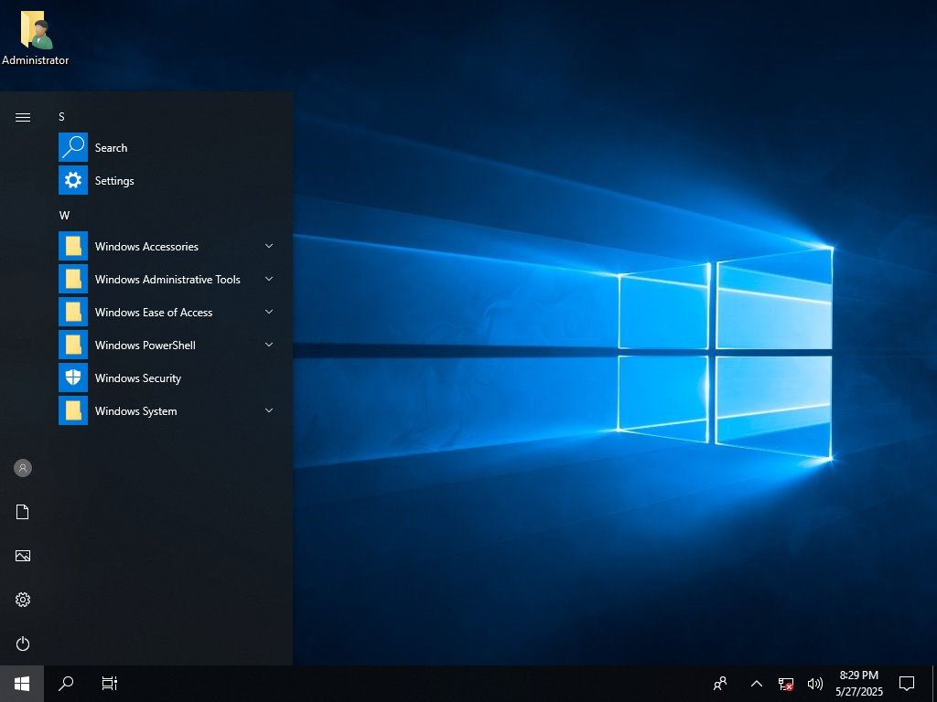The height and width of the screenshot is (702, 937).
Task: Open Task View on the taskbar
Action: pos(110,684)
